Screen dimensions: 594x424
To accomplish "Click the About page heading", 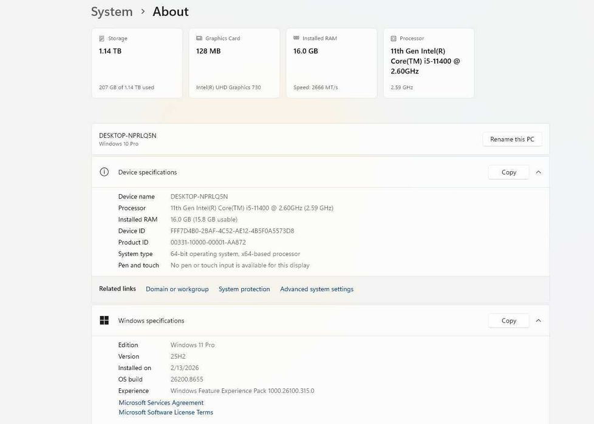I will 171,12.
